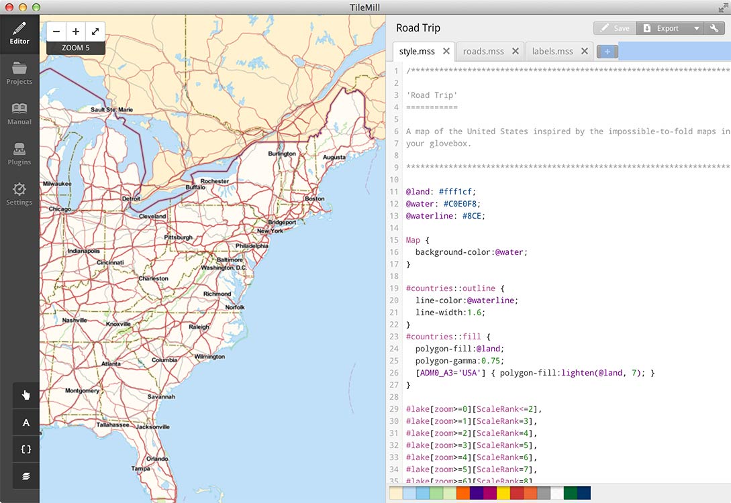Screen dimensions: 731x503
Task: Open the Editor panel in sidebar
Action: tap(19, 34)
